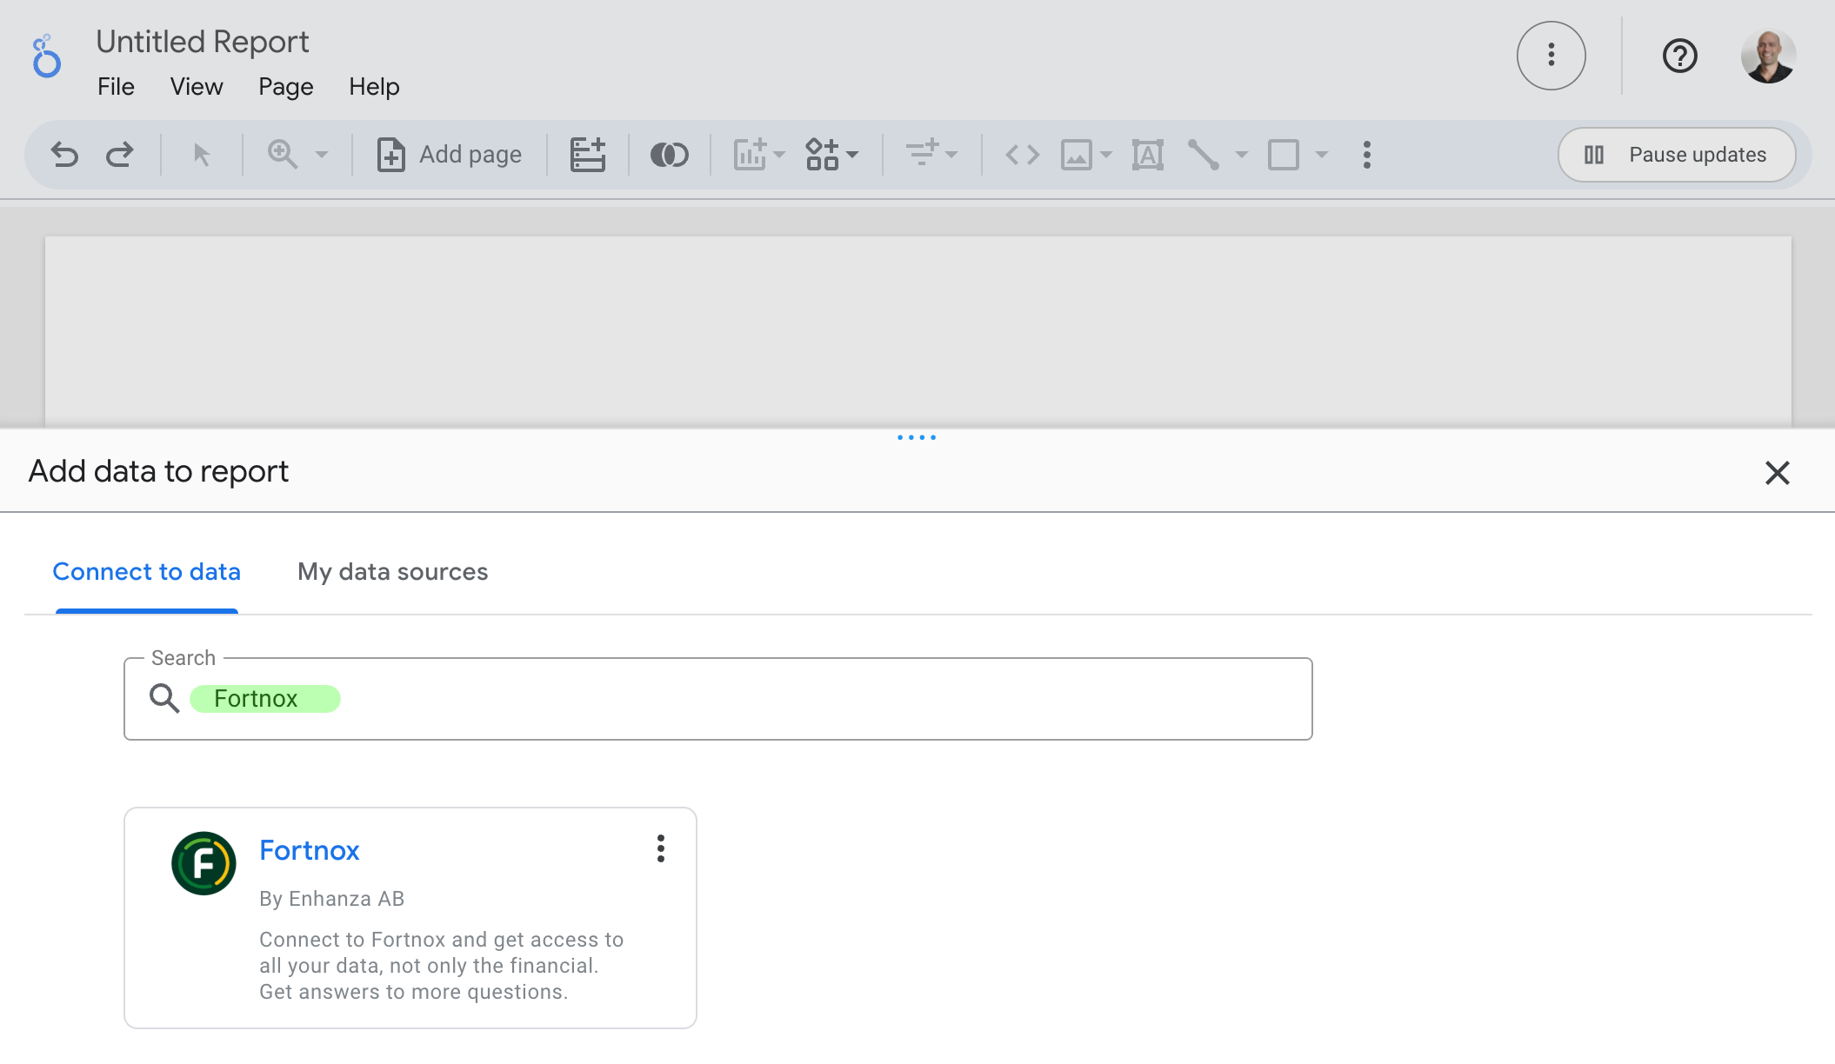Expand the zoom level dropdown arrow
The width and height of the screenshot is (1835, 1064).
[322, 155]
